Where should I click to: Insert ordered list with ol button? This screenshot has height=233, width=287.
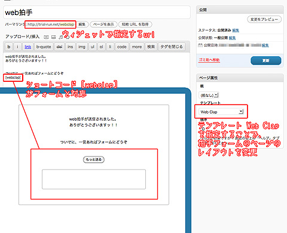pyautogui.click(x=101, y=47)
